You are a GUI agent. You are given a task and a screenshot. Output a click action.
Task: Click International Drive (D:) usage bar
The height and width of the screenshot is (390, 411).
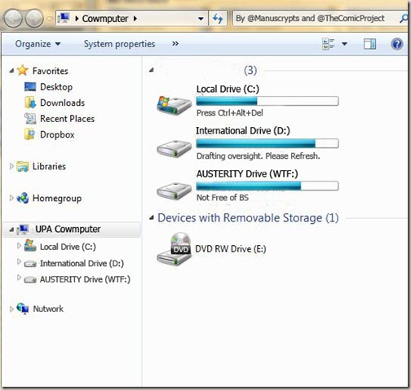click(x=267, y=143)
